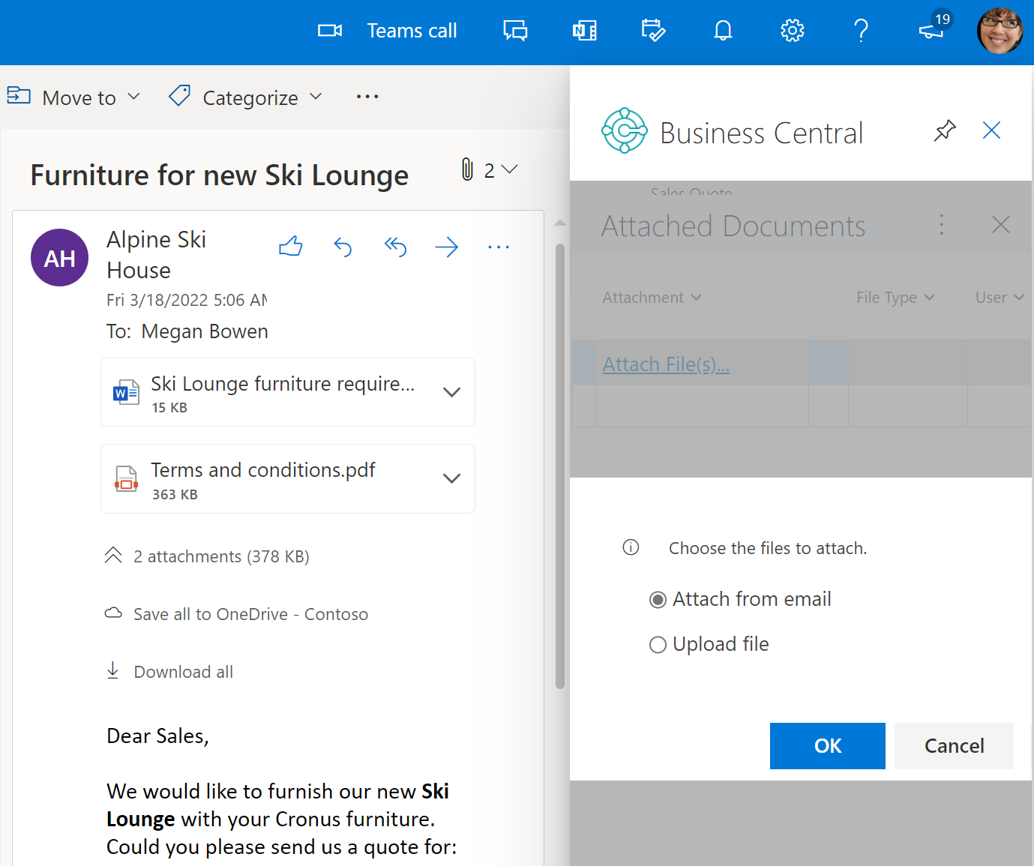Open the Attach File(s) link
1034x866 pixels.
666,364
